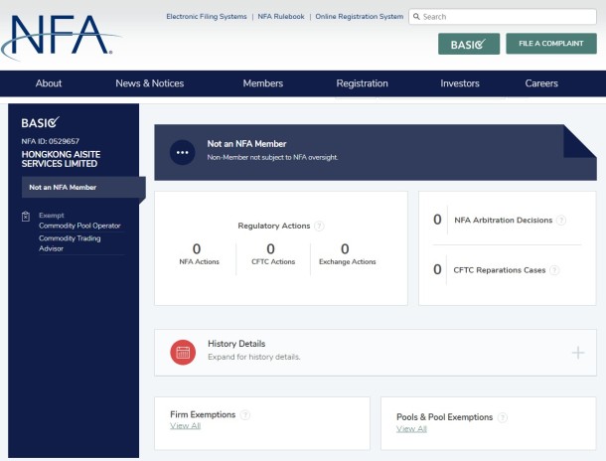
Task: Click the Exchange Actions count
Action: tap(345, 248)
